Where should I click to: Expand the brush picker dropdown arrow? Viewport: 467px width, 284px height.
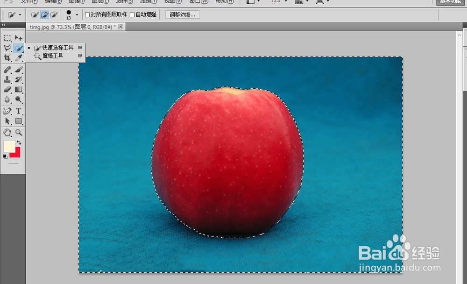(x=77, y=14)
